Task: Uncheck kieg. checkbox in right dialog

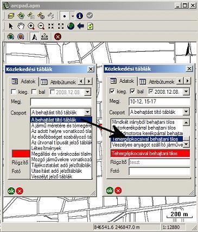Action: pos(112,91)
